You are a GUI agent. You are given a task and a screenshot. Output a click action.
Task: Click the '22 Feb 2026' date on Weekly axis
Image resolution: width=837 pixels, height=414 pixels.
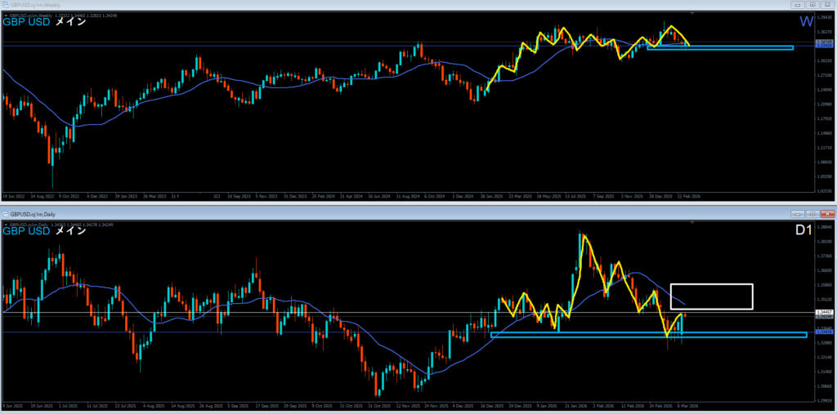coord(688,196)
